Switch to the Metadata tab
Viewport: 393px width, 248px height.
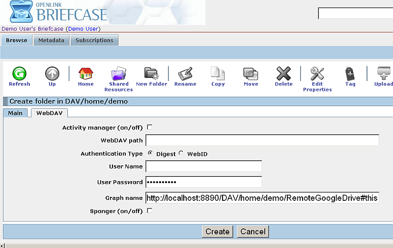[51, 40]
